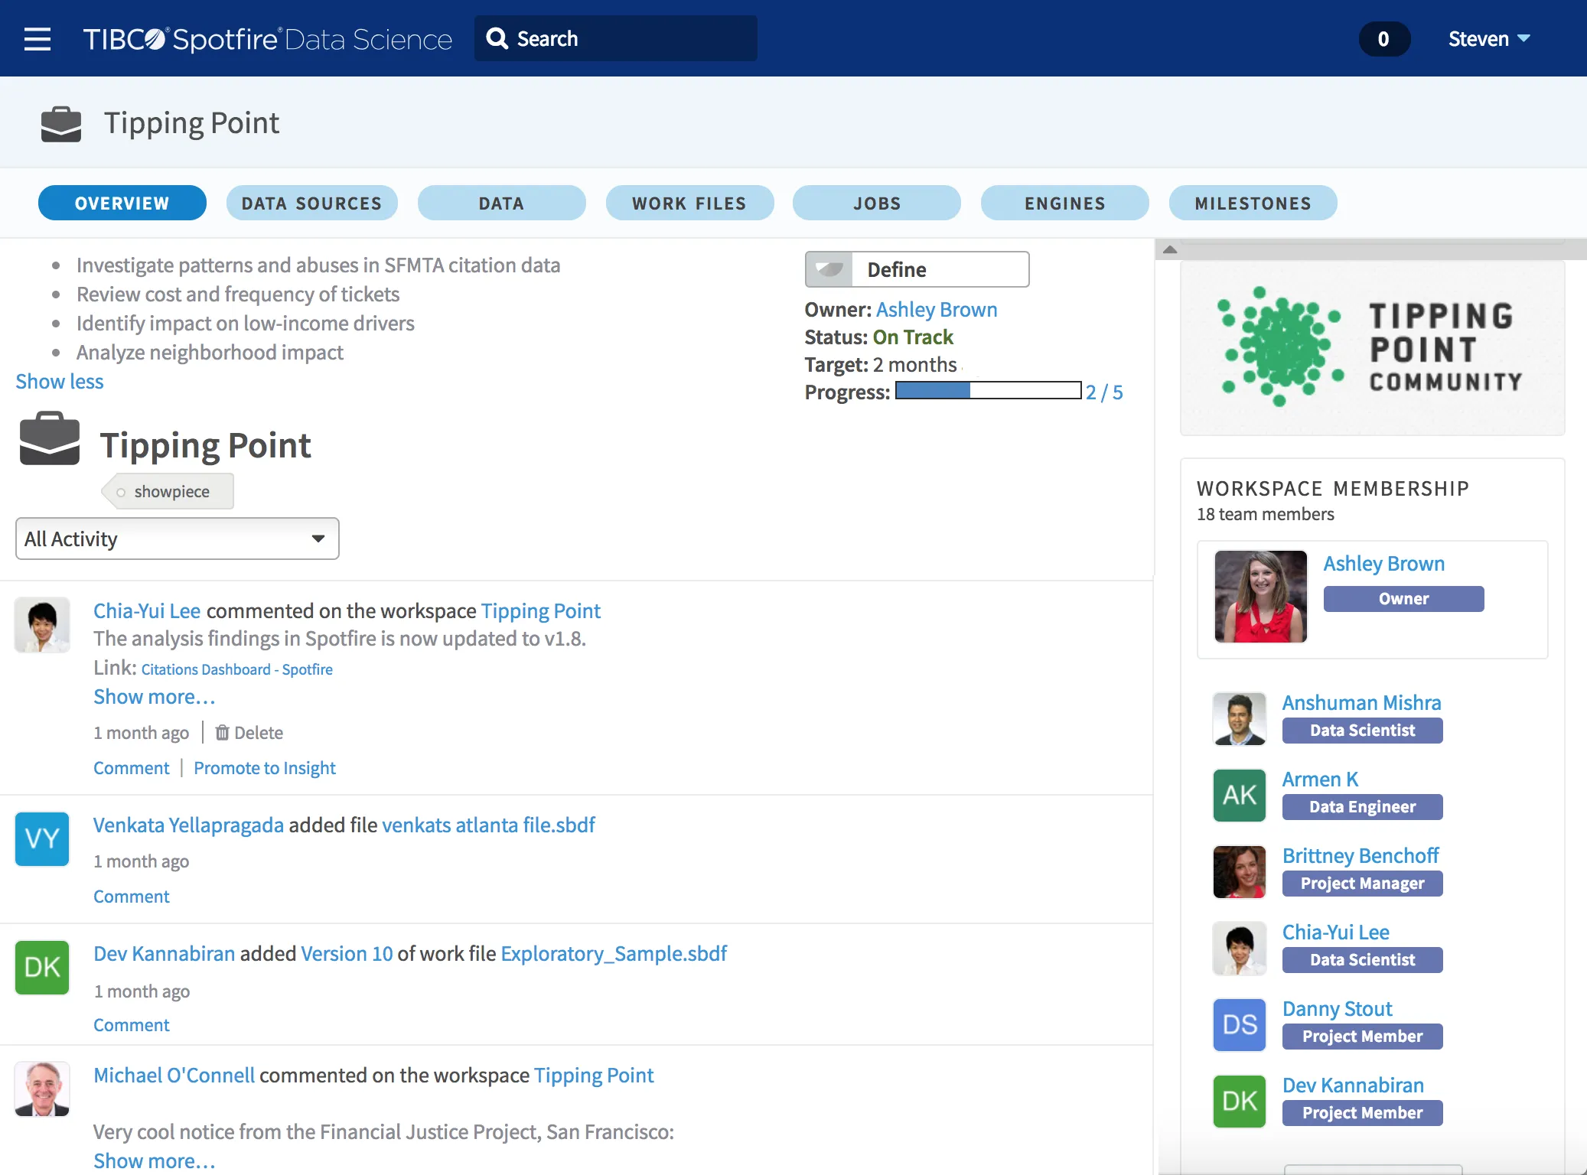Click the trash icon next to Delete
The height and width of the screenshot is (1175, 1587).
[x=222, y=732]
